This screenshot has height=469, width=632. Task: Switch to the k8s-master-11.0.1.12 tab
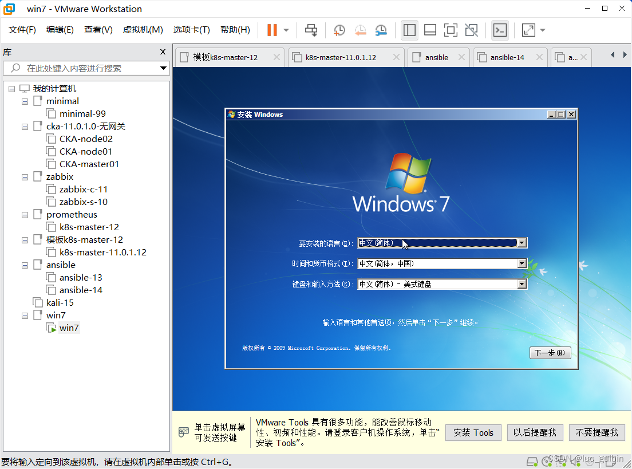[x=340, y=57]
